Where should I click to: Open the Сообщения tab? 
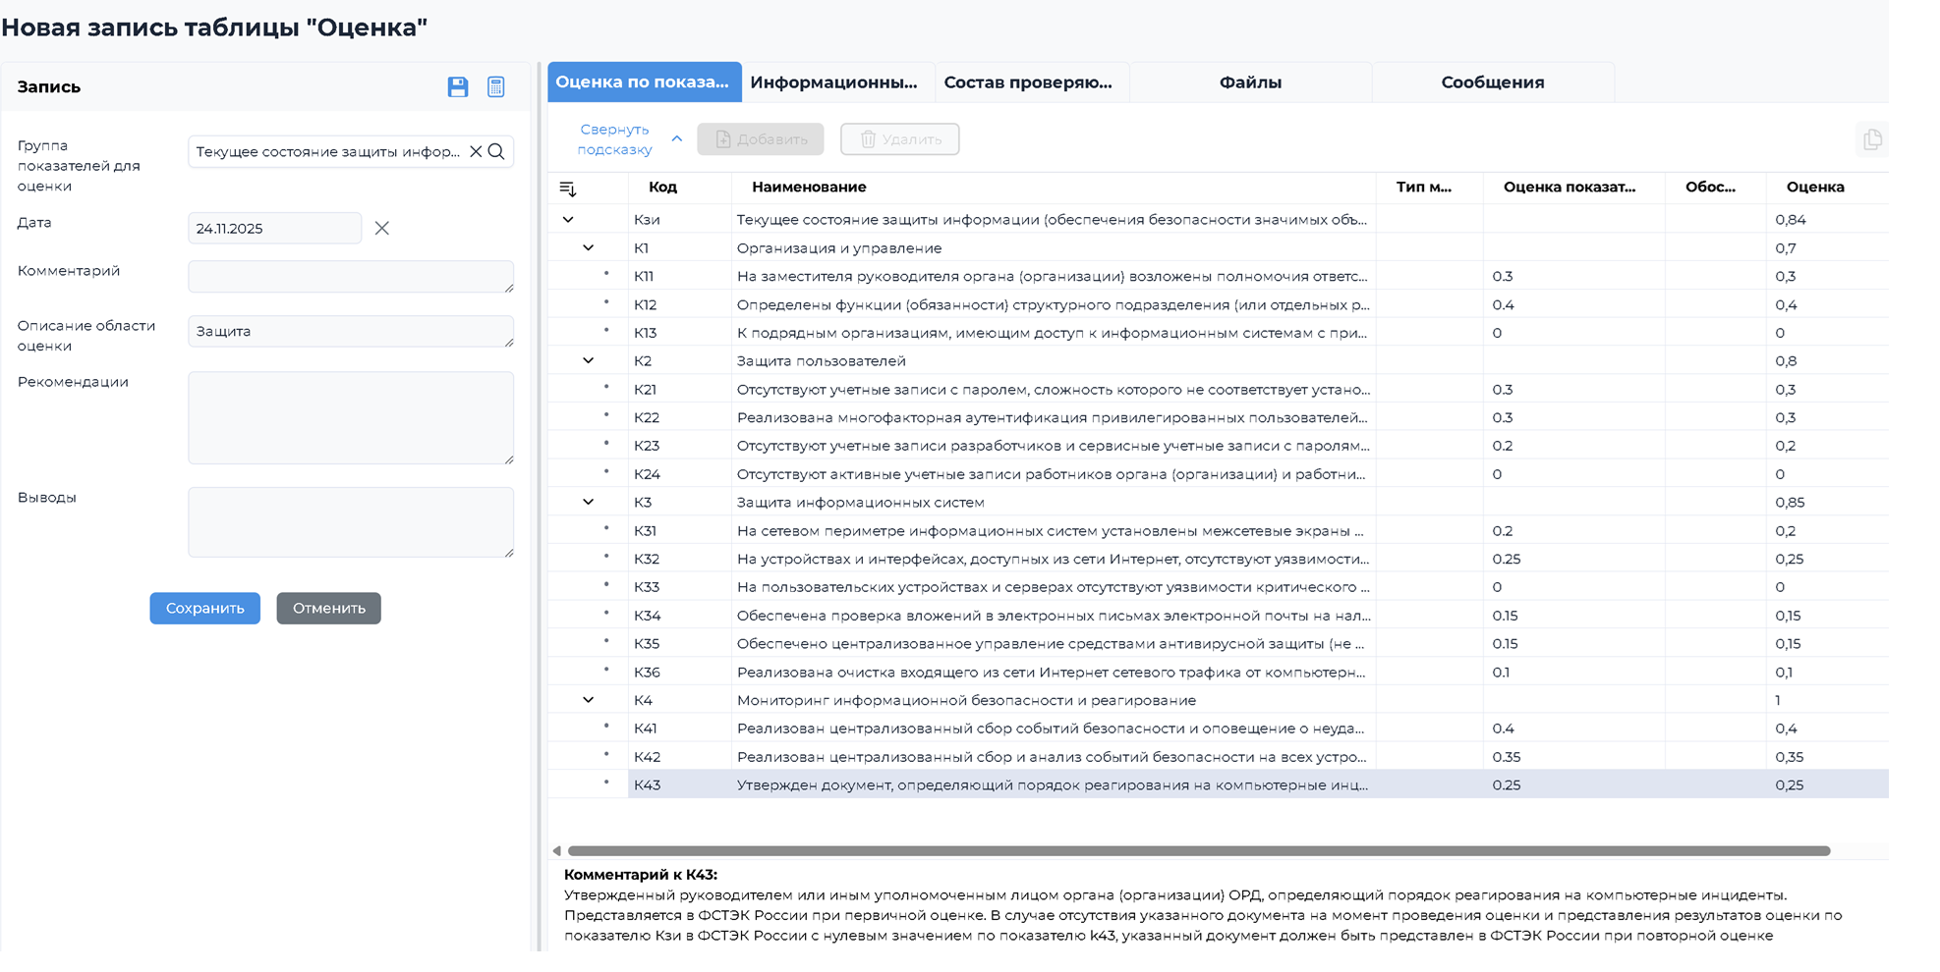[x=1492, y=82]
